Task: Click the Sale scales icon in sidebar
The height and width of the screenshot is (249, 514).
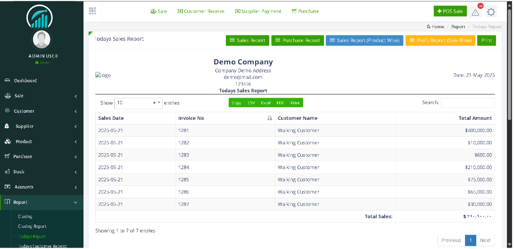Action: pyautogui.click(x=8, y=95)
